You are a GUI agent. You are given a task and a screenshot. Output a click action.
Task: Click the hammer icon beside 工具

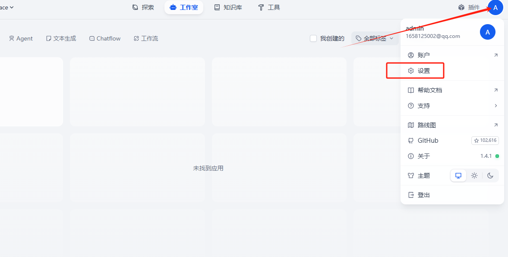coord(261,7)
